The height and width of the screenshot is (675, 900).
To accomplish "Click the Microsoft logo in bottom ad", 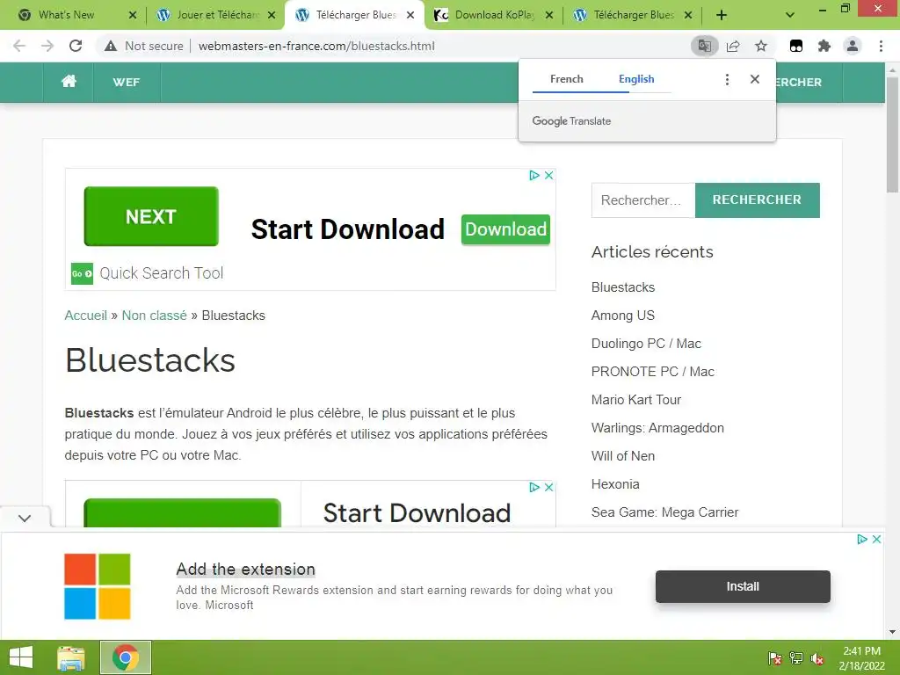I will [x=97, y=586].
